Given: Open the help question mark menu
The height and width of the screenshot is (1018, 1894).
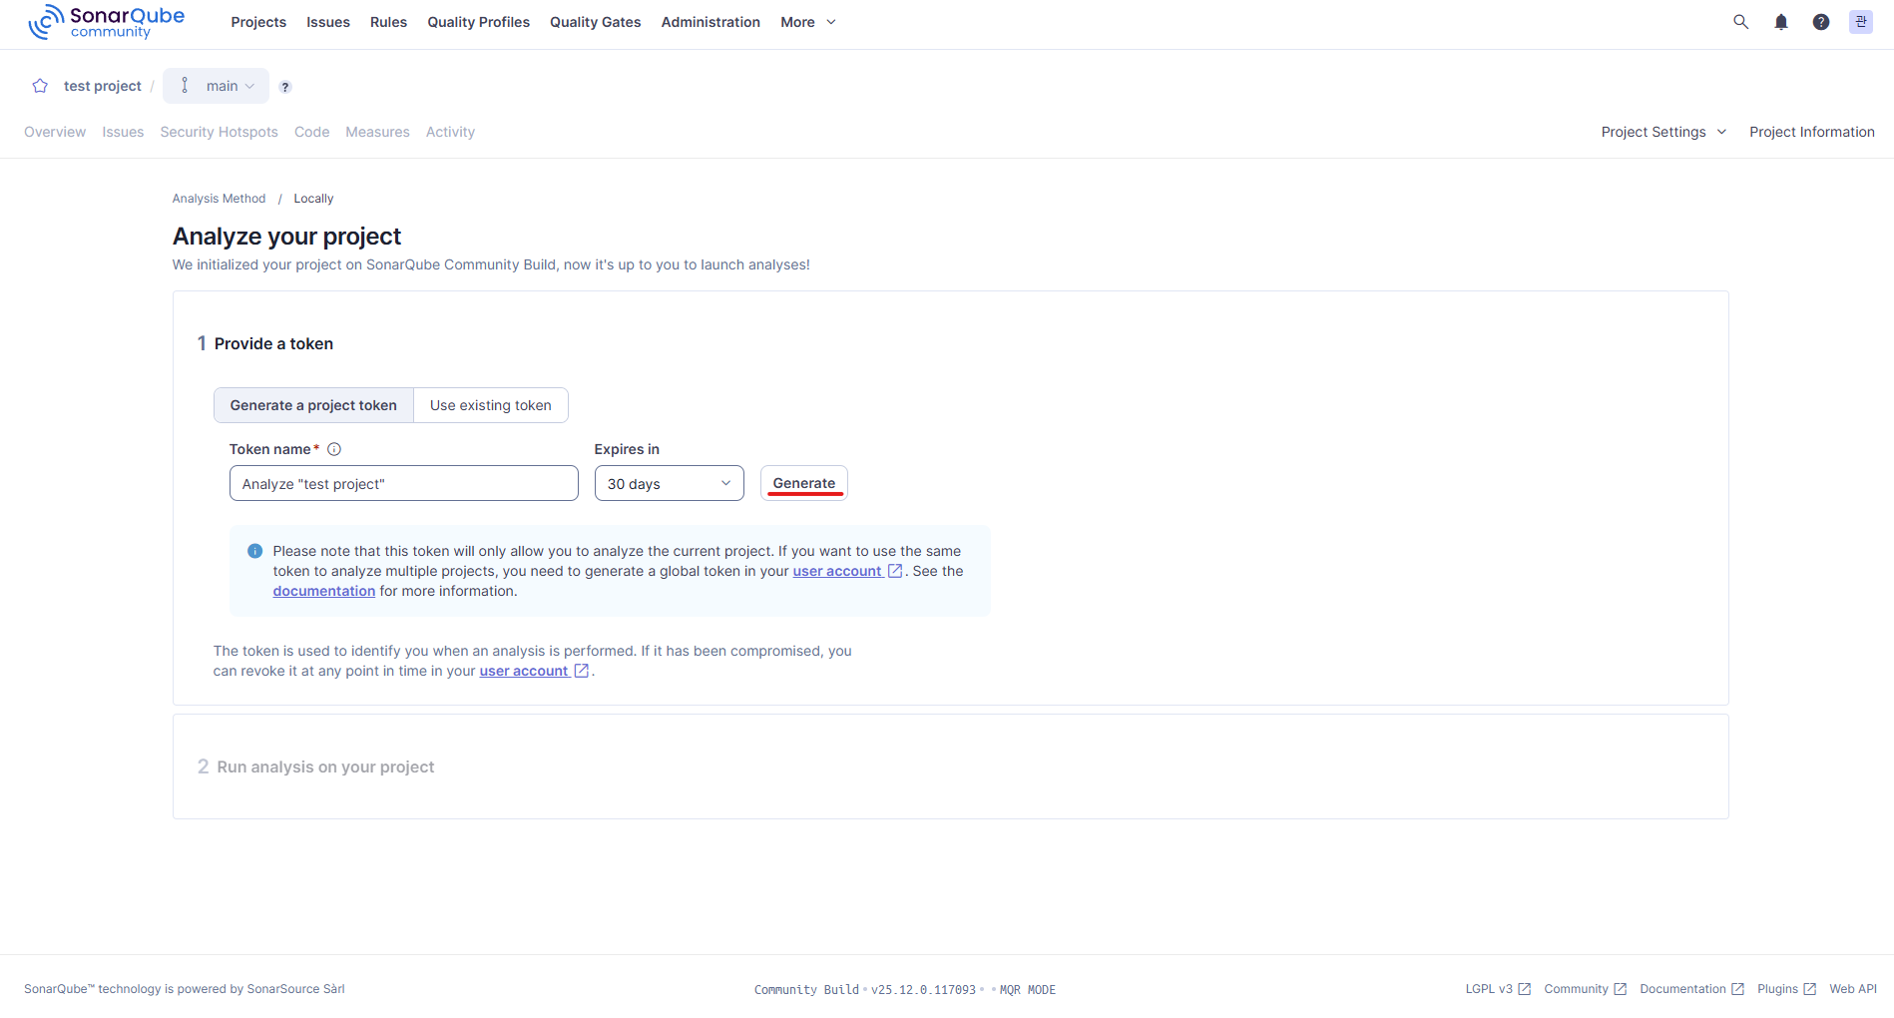Looking at the screenshot, I should tap(1821, 22).
